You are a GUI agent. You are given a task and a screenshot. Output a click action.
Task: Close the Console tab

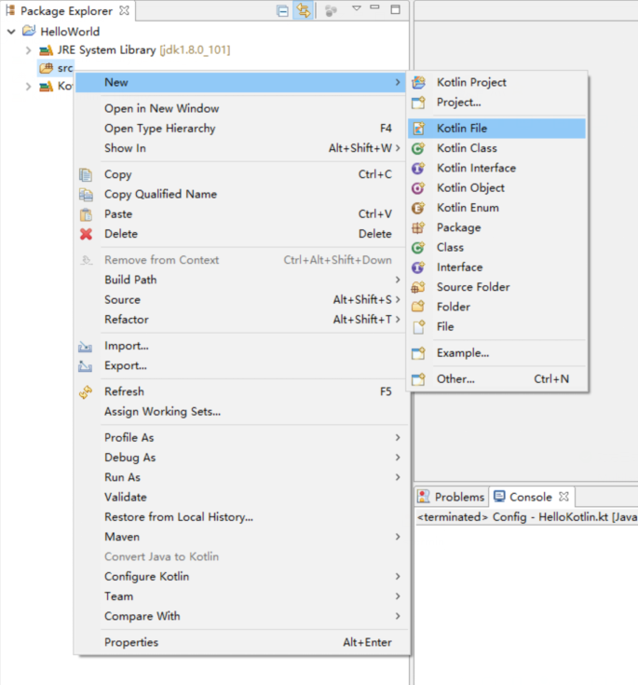(564, 497)
